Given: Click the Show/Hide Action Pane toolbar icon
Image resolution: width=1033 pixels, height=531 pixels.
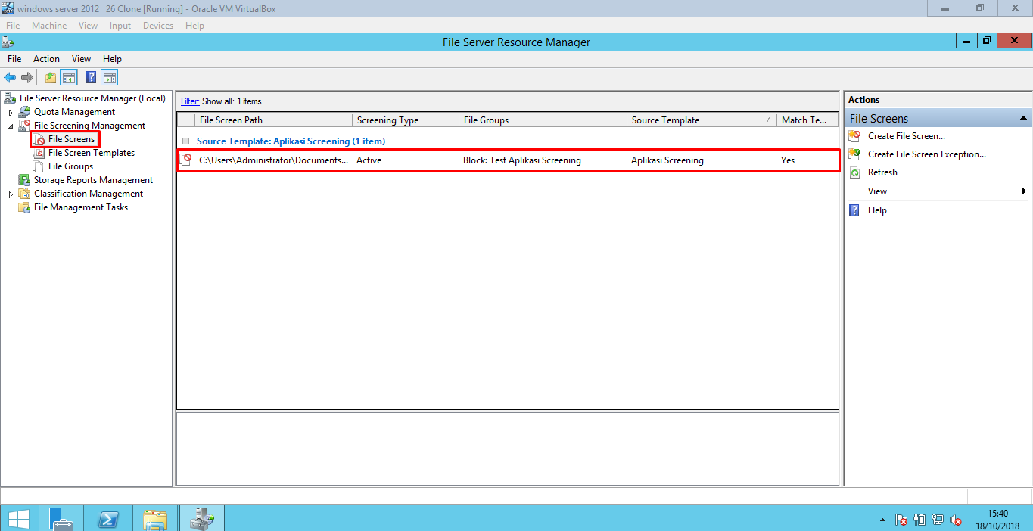Looking at the screenshot, I should pyautogui.click(x=108, y=76).
